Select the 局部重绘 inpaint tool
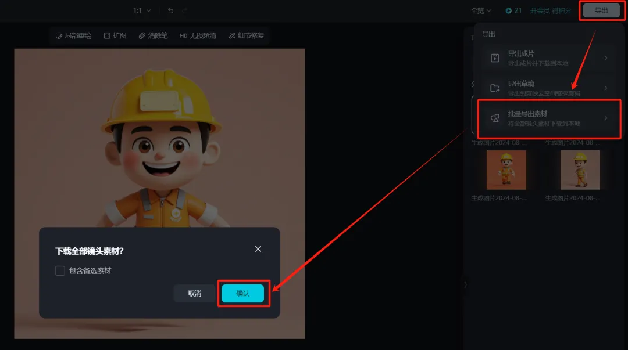The width and height of the screenshot is (628, 350). (73, 35)
